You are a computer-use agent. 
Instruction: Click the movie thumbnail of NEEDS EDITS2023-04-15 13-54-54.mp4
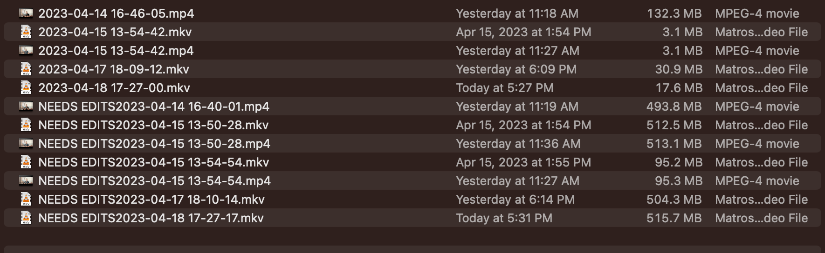(26, 180)
